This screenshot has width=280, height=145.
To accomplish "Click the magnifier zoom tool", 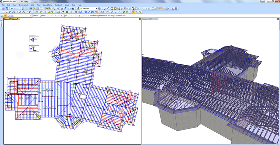I will pyautogui.click(x=54, y=8).
